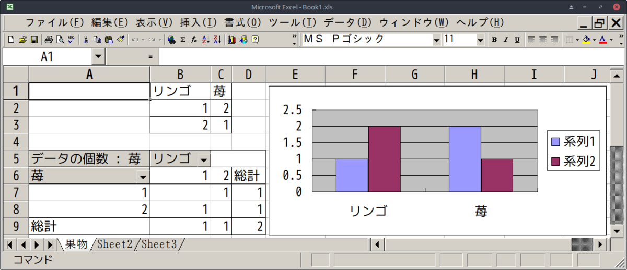
Task: Click the 系列2 legend entry
Action: coord(574,162)
